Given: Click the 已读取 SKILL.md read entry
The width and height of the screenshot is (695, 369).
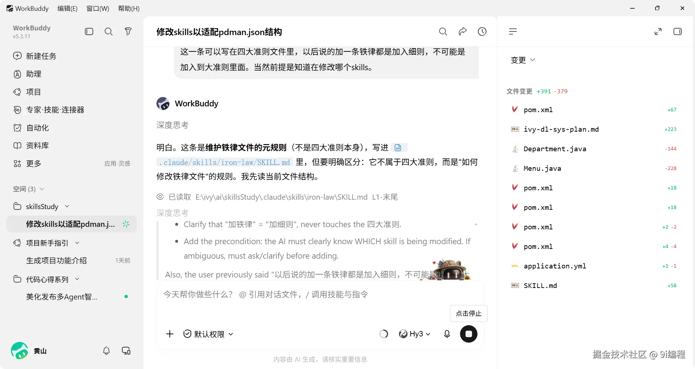Looking at the screenshot, I should (277, 197).
